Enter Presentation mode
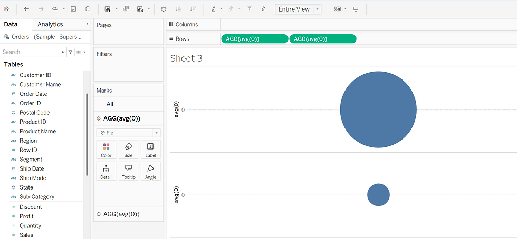The image size is (517, 239). click(356, 9)
